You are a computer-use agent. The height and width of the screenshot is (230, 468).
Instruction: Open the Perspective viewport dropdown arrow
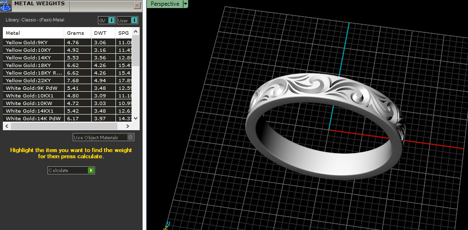(x=185, y=4)
